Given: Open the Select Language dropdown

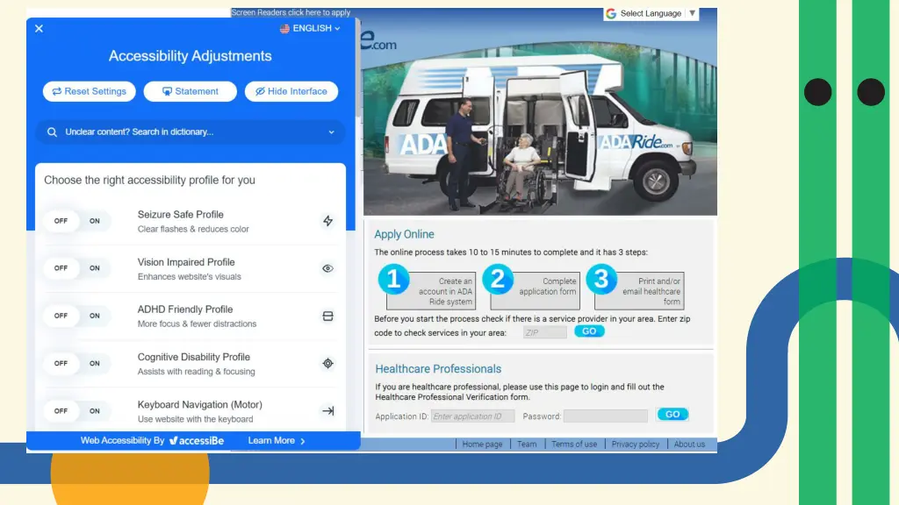Looking at the screenshot, I should [x=651, y=14].
